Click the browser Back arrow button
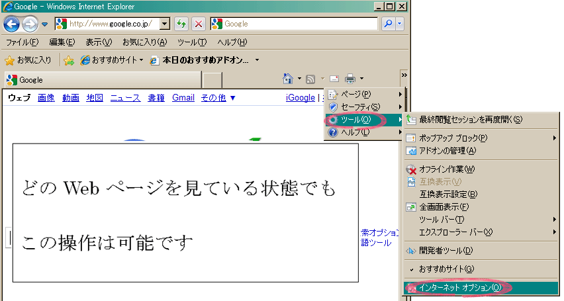Image resolution: width=564 pixels, height=301 pixels. (11, 24)
